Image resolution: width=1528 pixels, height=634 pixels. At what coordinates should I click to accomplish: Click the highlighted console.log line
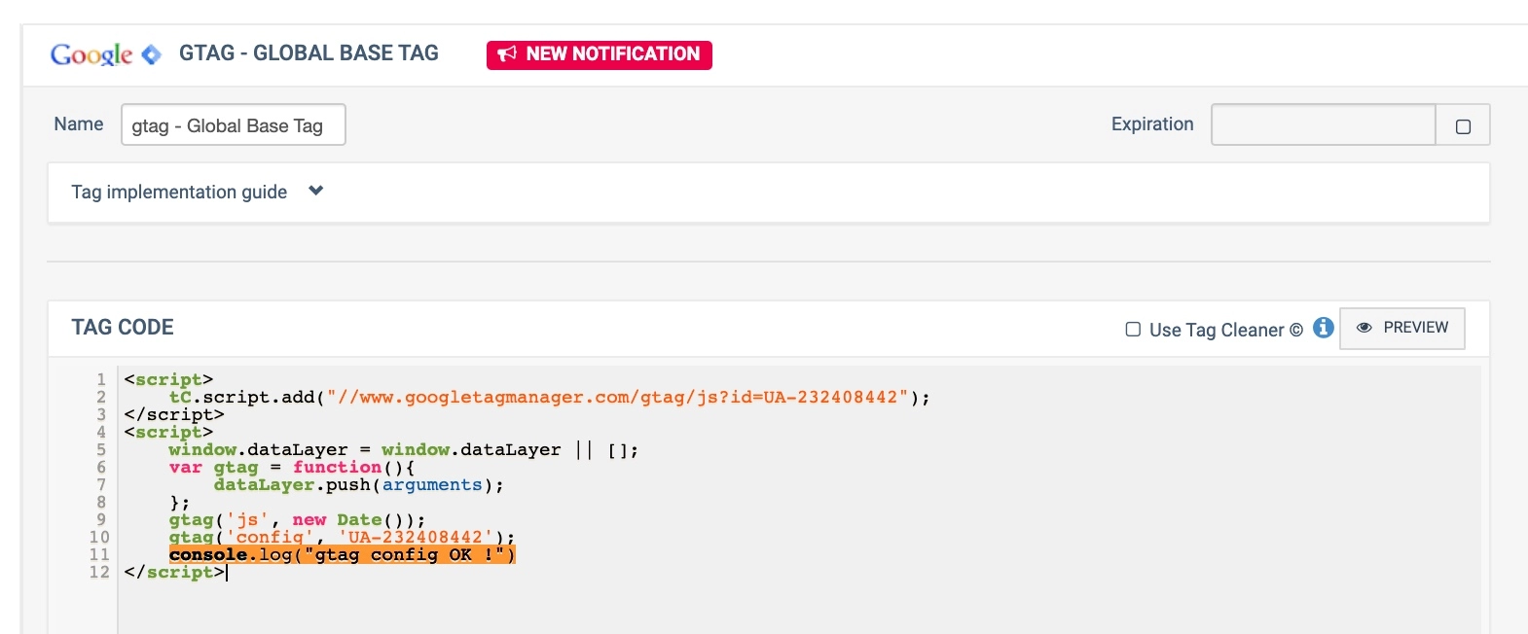click(x=342, y=555)
